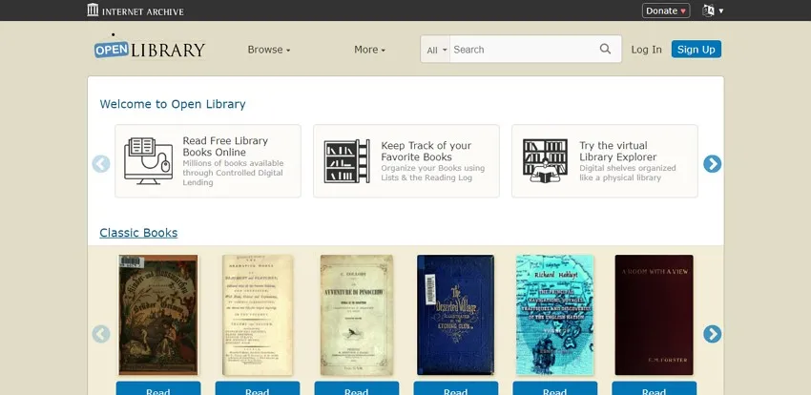
Task: Click the Internet Archive logo icon
Action: pyautogui.click(x=94, y=10)
